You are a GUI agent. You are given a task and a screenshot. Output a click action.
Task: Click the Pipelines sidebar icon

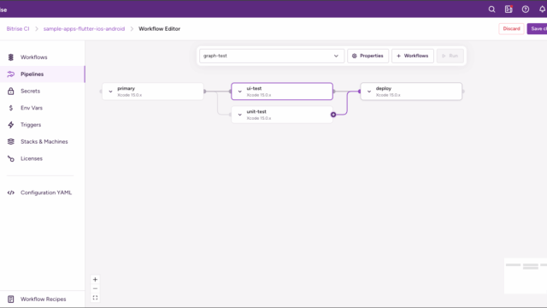(11, 74)
